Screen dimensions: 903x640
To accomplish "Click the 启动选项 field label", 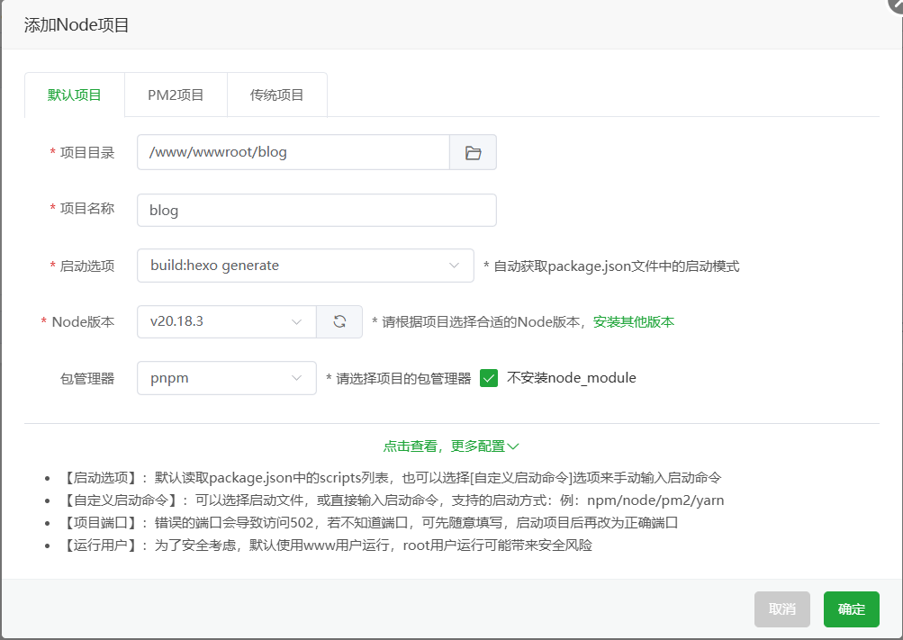I will tap(87, 266).
